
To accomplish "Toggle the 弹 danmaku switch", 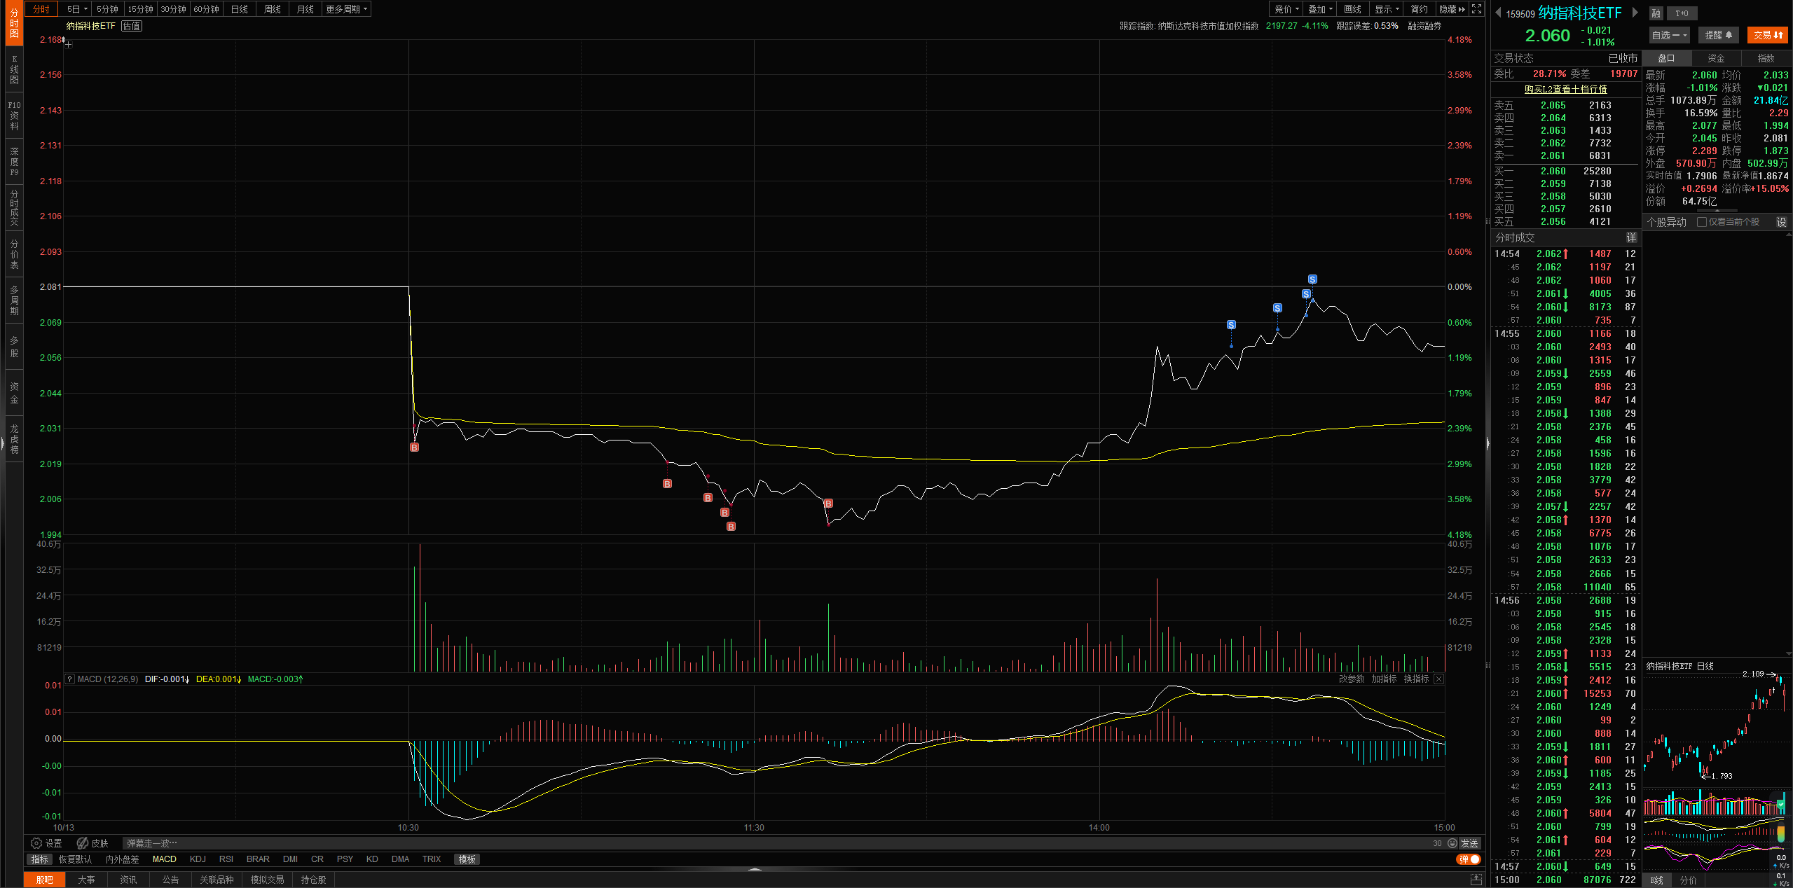I will [x=1469, y=859].
